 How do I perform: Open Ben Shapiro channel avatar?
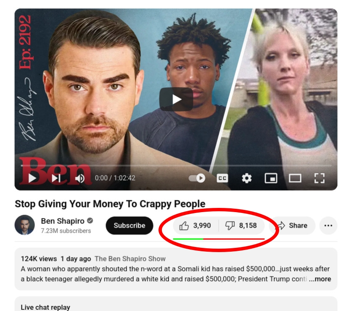pyautogui.click(x=25, y=225)
